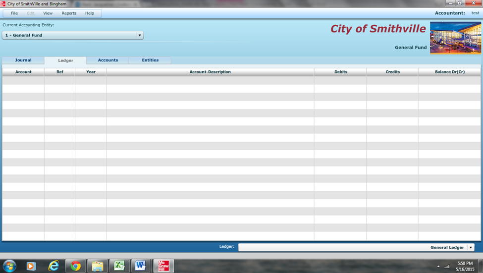This screenshot has width=483, height=273.
Task: Open the View menu
Action: click(x=48, y=13)
